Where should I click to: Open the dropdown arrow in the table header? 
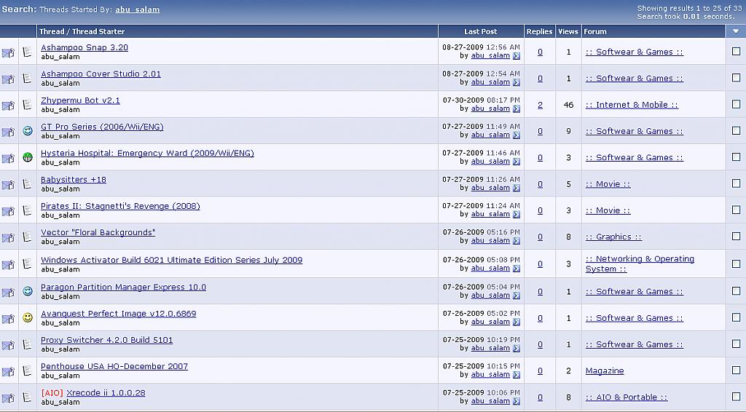735,31
